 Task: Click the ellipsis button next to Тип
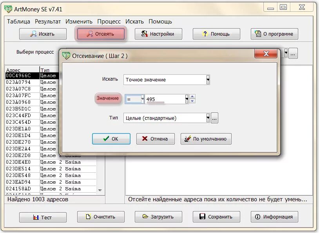click(x=214, y=118)
